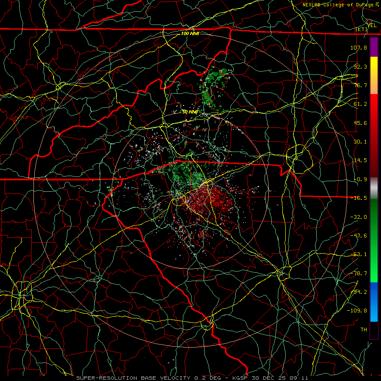381x381 pixels.
Task: Select the 14.5 legend value
Action: [360, 160]
